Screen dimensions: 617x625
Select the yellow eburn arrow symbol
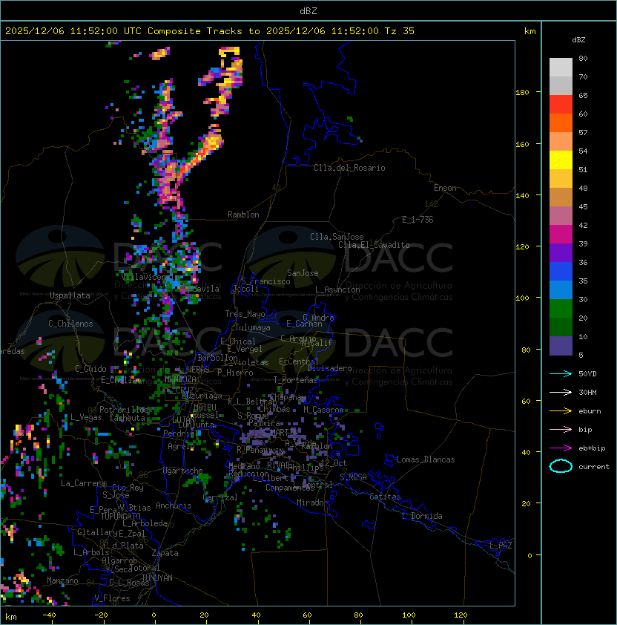pyautogui.click(x=561, y=411)
